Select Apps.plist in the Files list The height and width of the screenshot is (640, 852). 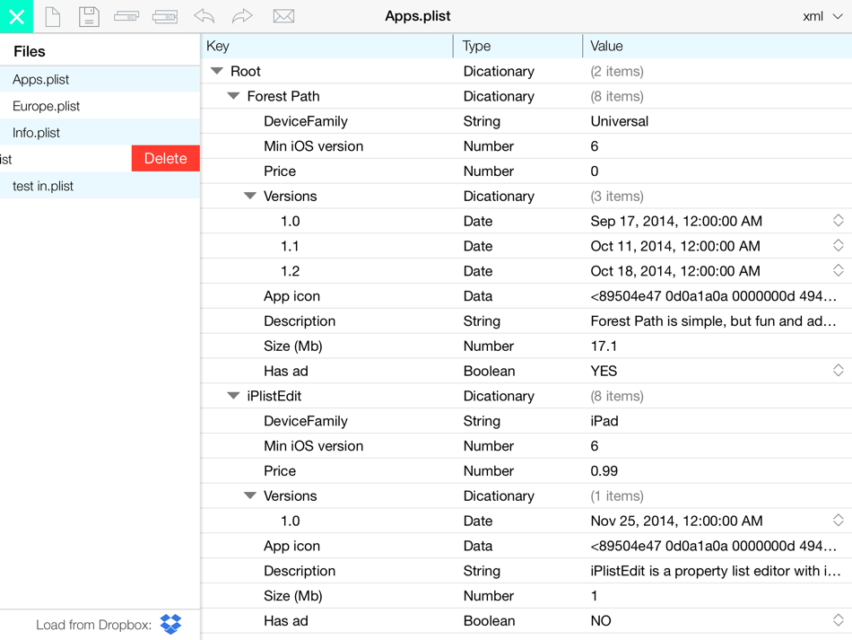(x=100, y=79)
